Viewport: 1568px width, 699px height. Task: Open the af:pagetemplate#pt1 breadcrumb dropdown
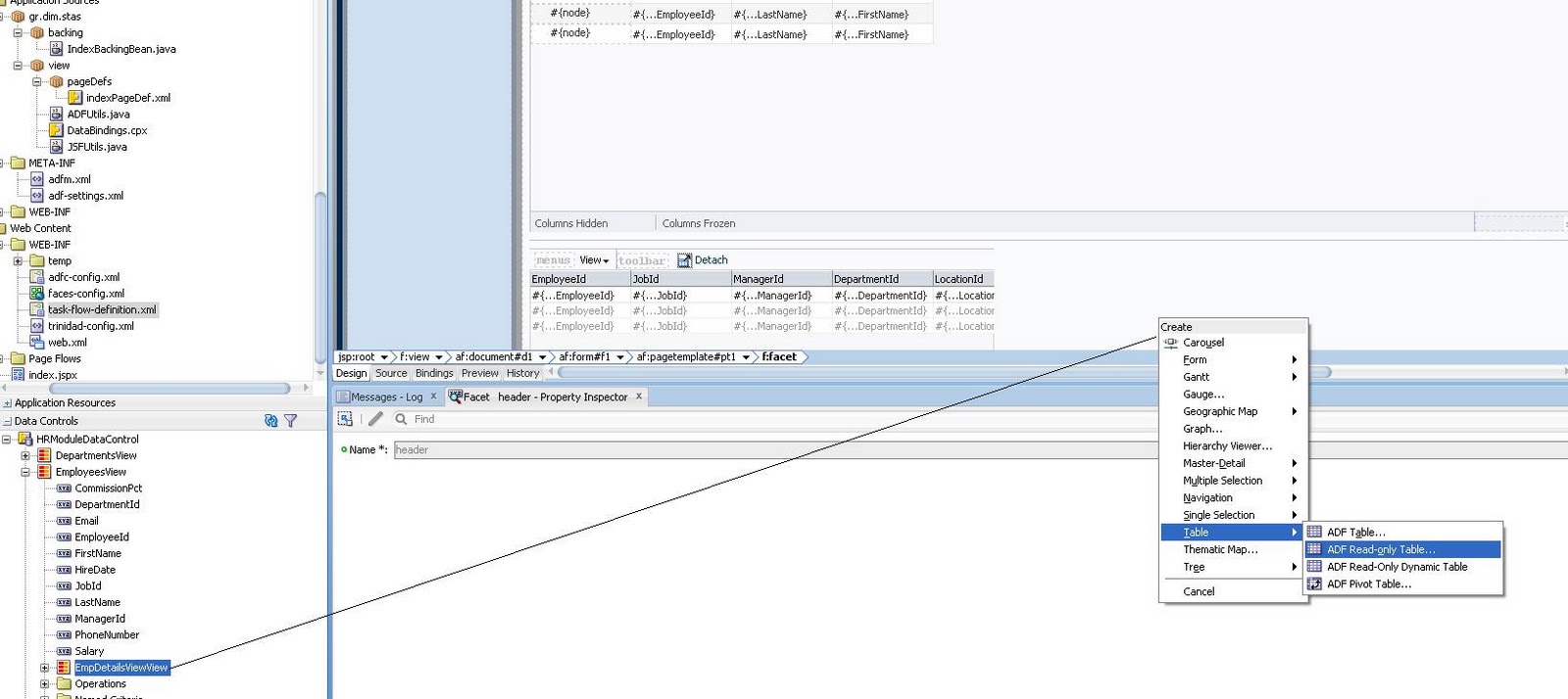coord(747,357)
